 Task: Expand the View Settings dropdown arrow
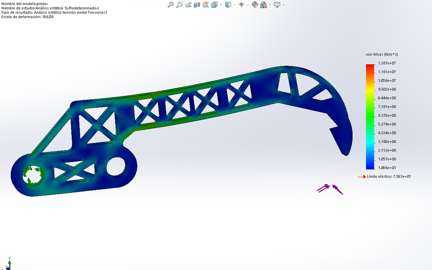(283, 5)
